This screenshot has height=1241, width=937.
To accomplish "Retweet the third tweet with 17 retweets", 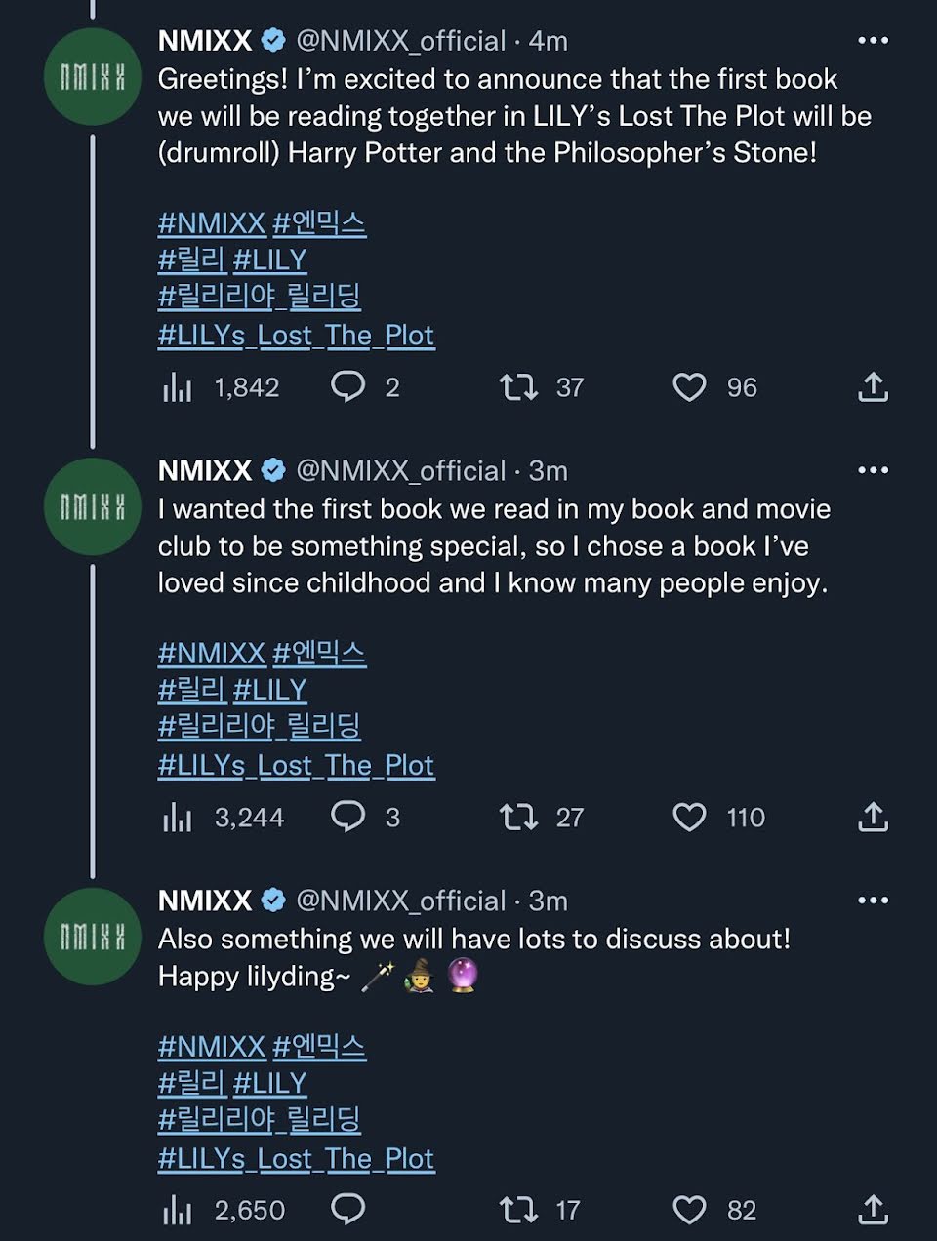I will pyautogui.click(x=518, y=1210).
